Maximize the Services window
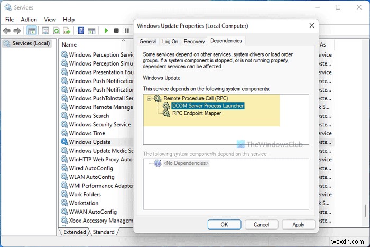Screen dimensions: 370x247 pyautogui.click(x=338, y=7)
